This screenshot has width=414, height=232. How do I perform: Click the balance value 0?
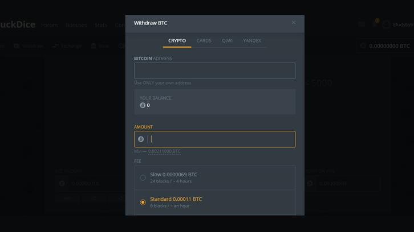coord(148,105)
